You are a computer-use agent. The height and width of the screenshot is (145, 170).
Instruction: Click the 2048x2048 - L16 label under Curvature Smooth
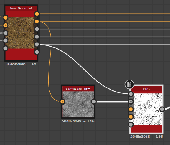[78, 121]
